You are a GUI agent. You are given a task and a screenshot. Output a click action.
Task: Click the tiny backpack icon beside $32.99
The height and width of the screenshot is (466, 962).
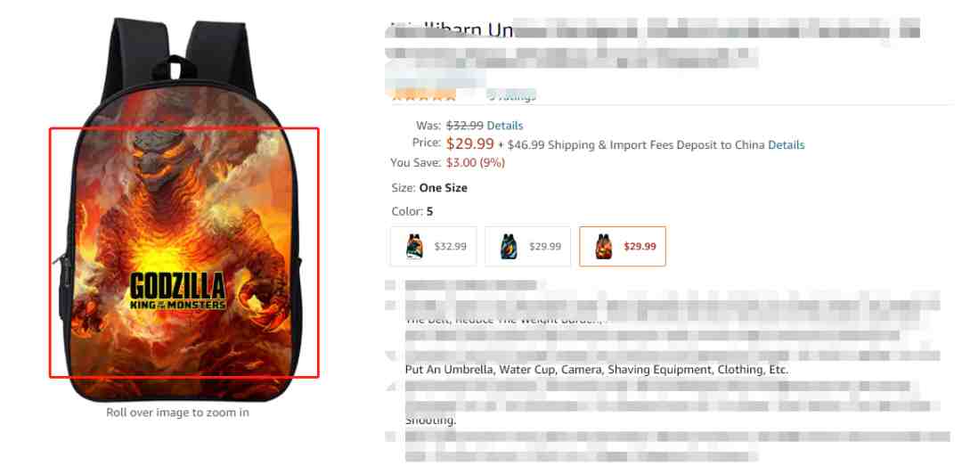(414, 246)
